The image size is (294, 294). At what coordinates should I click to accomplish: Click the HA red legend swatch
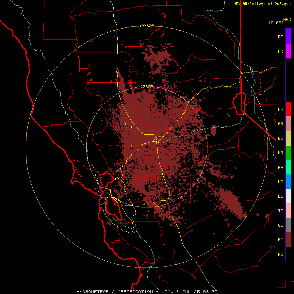(x=288, y=109)
